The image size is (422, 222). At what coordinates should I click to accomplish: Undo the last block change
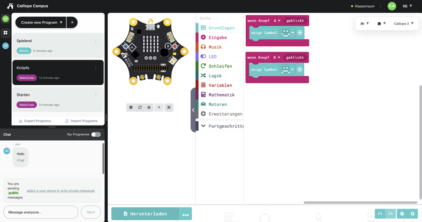pos(380,214)
